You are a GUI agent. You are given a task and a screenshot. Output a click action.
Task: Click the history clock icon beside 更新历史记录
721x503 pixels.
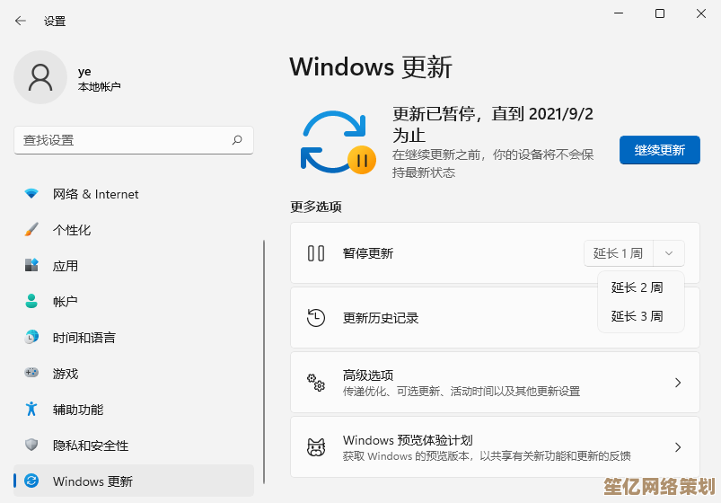pos(316,318)
